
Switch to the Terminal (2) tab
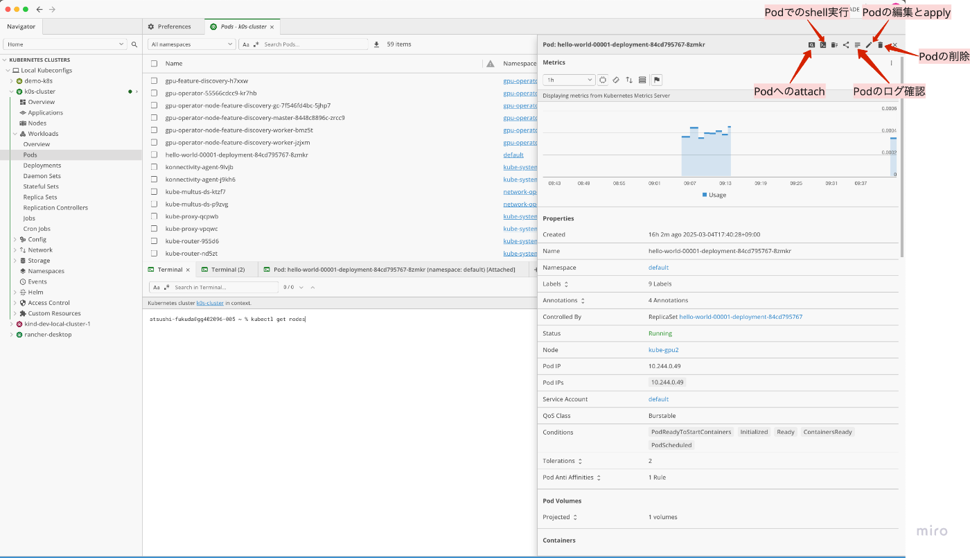tap(227, 270)
